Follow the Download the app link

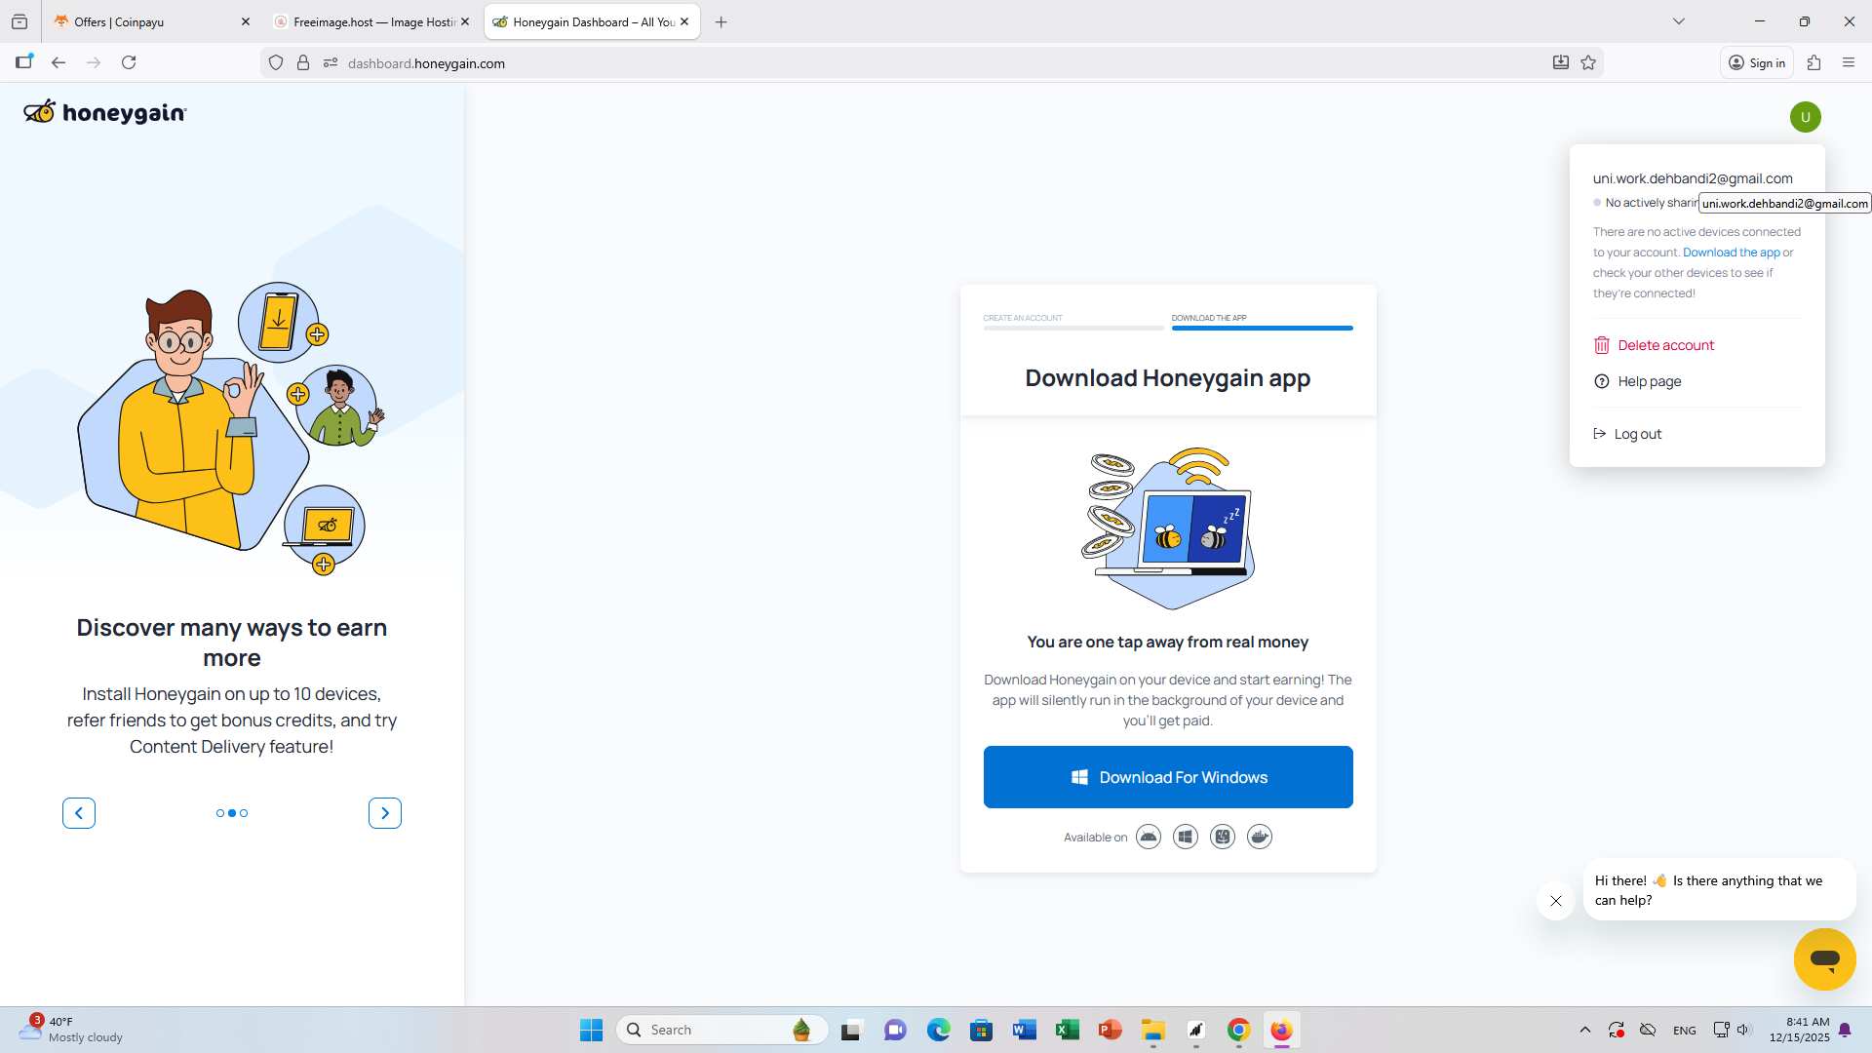click(1732, 253)
